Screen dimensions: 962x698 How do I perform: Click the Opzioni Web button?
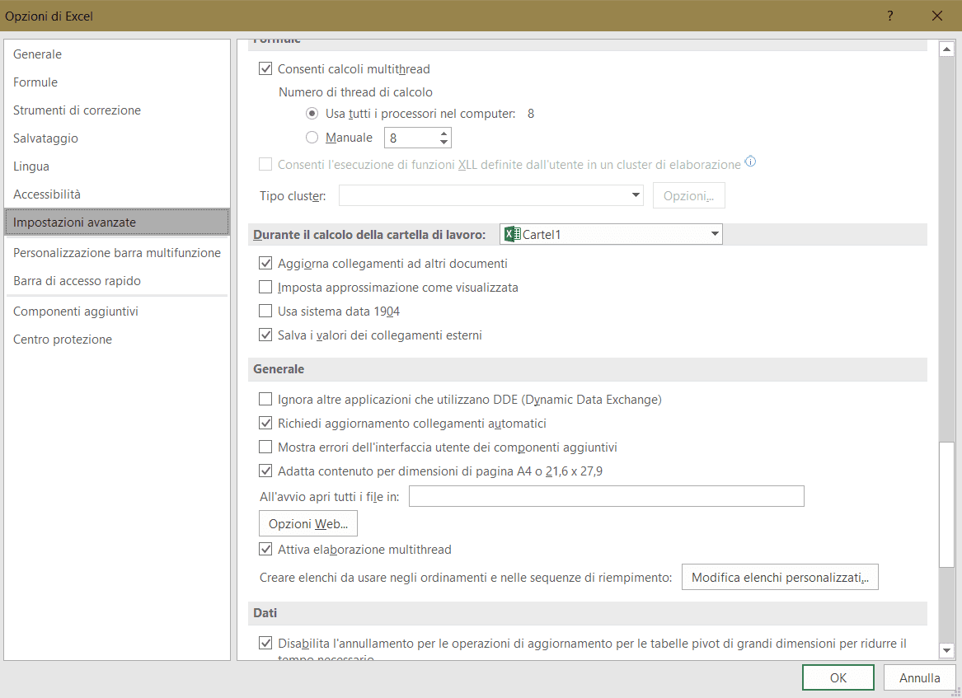tap(308, 524)
